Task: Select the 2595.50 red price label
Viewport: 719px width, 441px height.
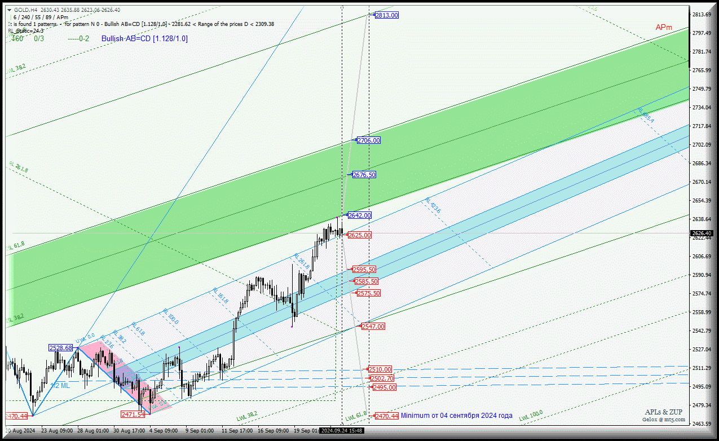Action: coord(364,270)
